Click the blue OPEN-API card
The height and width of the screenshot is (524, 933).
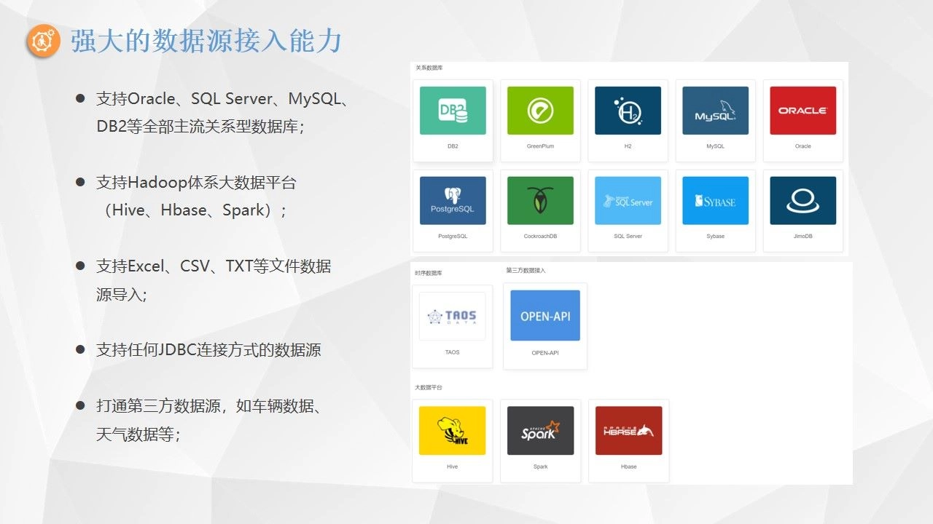click(x=545, y=326)
